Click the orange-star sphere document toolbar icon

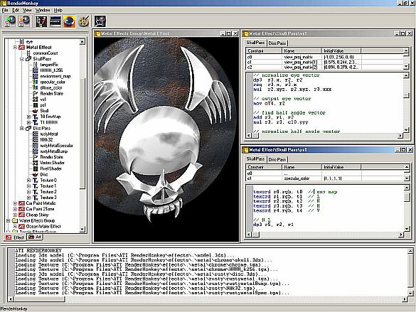pyautogui.click(x=24, y=21)
